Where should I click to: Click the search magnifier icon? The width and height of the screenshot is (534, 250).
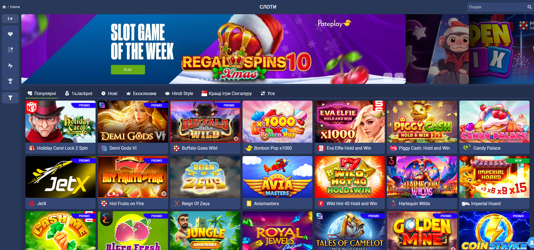[x=529, y=7]
